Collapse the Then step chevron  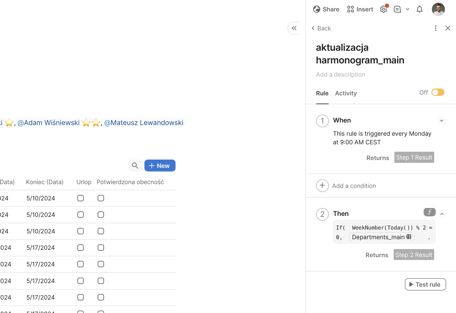(442, 214)
